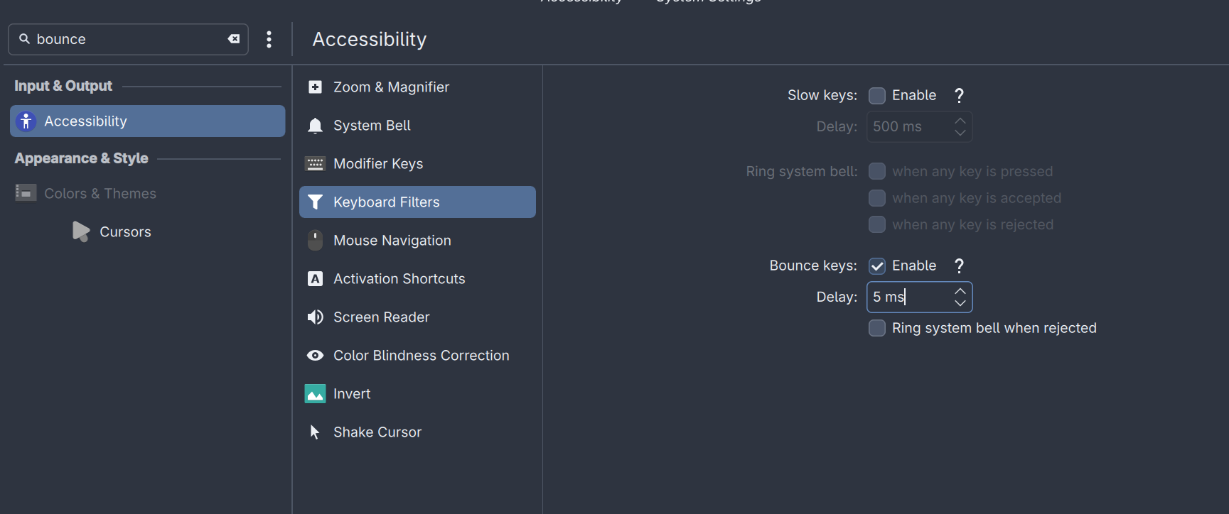Open the three-dot settings menu
The height and width of the screenshot is (514, 1229).
[x=269, y=39]
